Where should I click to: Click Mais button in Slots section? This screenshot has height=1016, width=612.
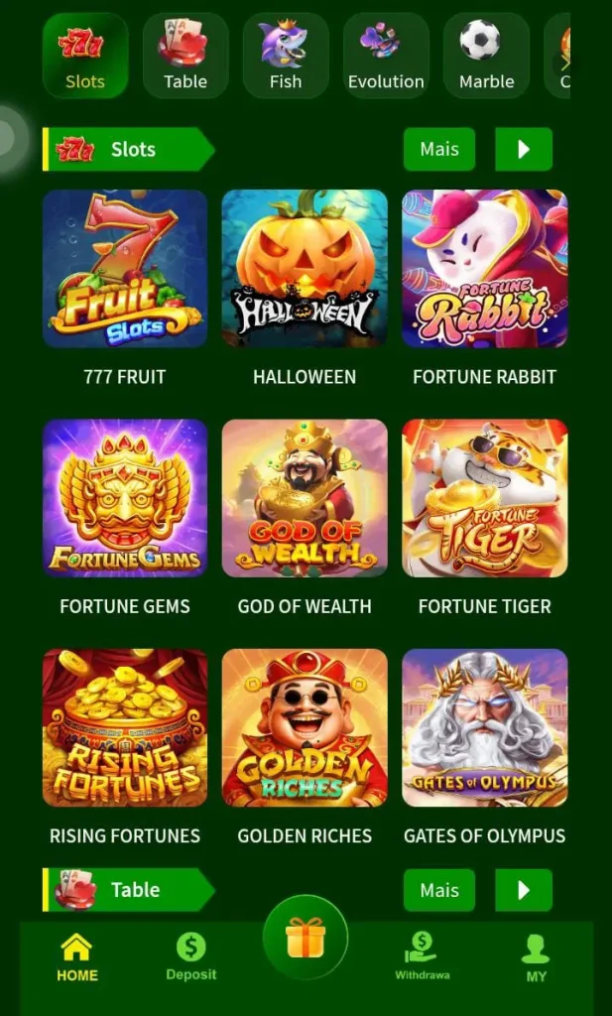pyautogui.click(x=439, y=149)
